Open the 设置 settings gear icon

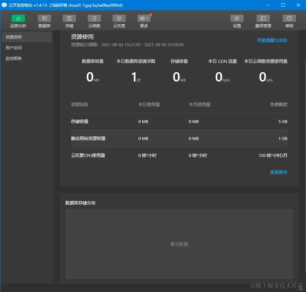click(x=237, y=18)
